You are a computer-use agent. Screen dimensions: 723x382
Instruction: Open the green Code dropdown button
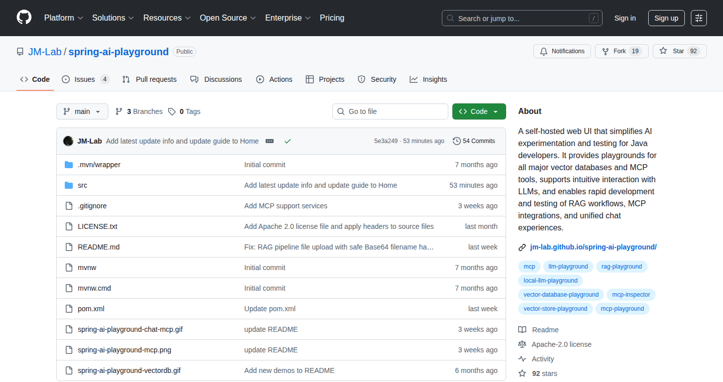[479, 111]
